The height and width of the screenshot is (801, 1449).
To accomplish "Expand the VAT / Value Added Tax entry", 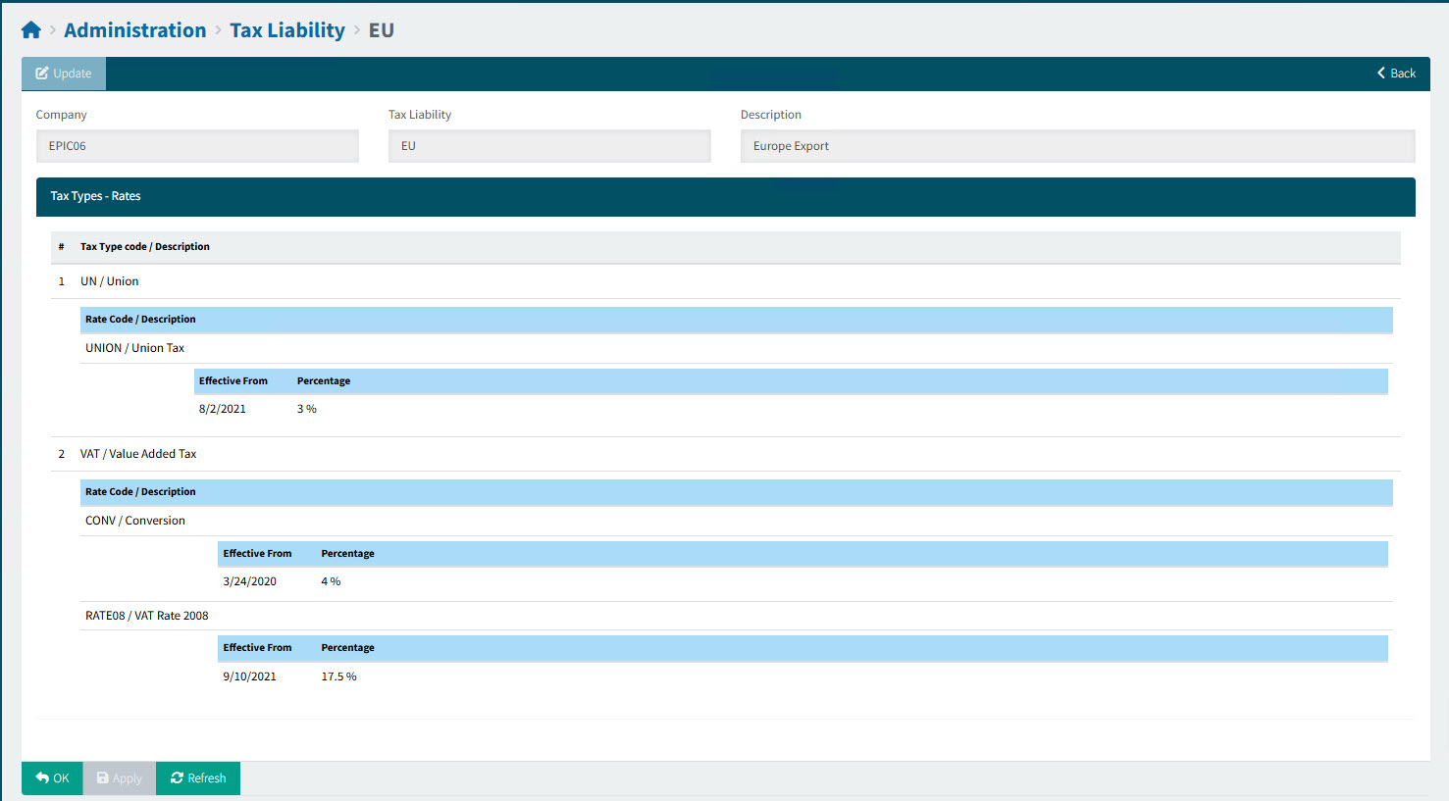I will (138, 454).
